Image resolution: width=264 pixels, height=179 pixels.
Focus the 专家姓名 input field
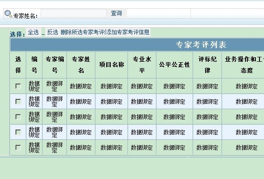click(74, 13)
